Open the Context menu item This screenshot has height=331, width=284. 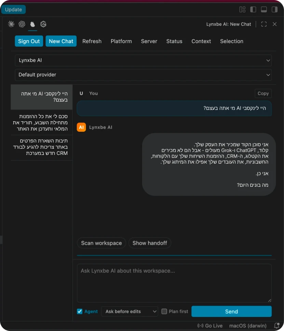pos(201,41)
